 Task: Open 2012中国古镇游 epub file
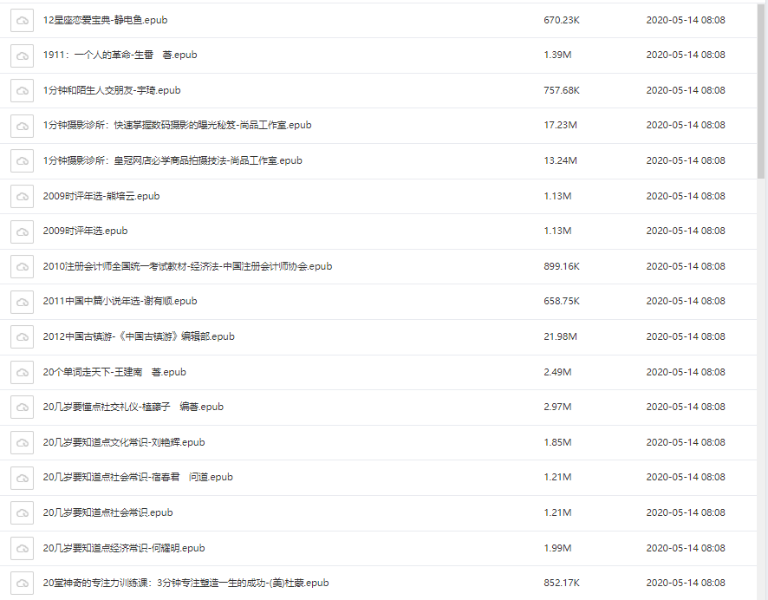point(139,336)
